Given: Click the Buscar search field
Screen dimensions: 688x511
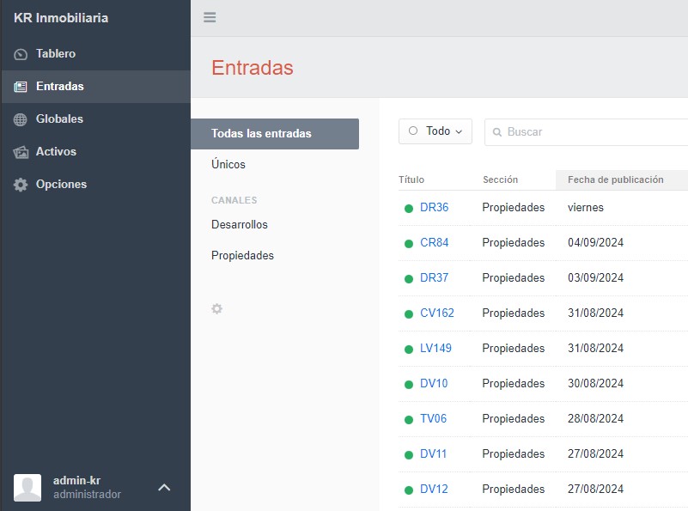Looking at the screenshot, I should (x=593, y=132).
